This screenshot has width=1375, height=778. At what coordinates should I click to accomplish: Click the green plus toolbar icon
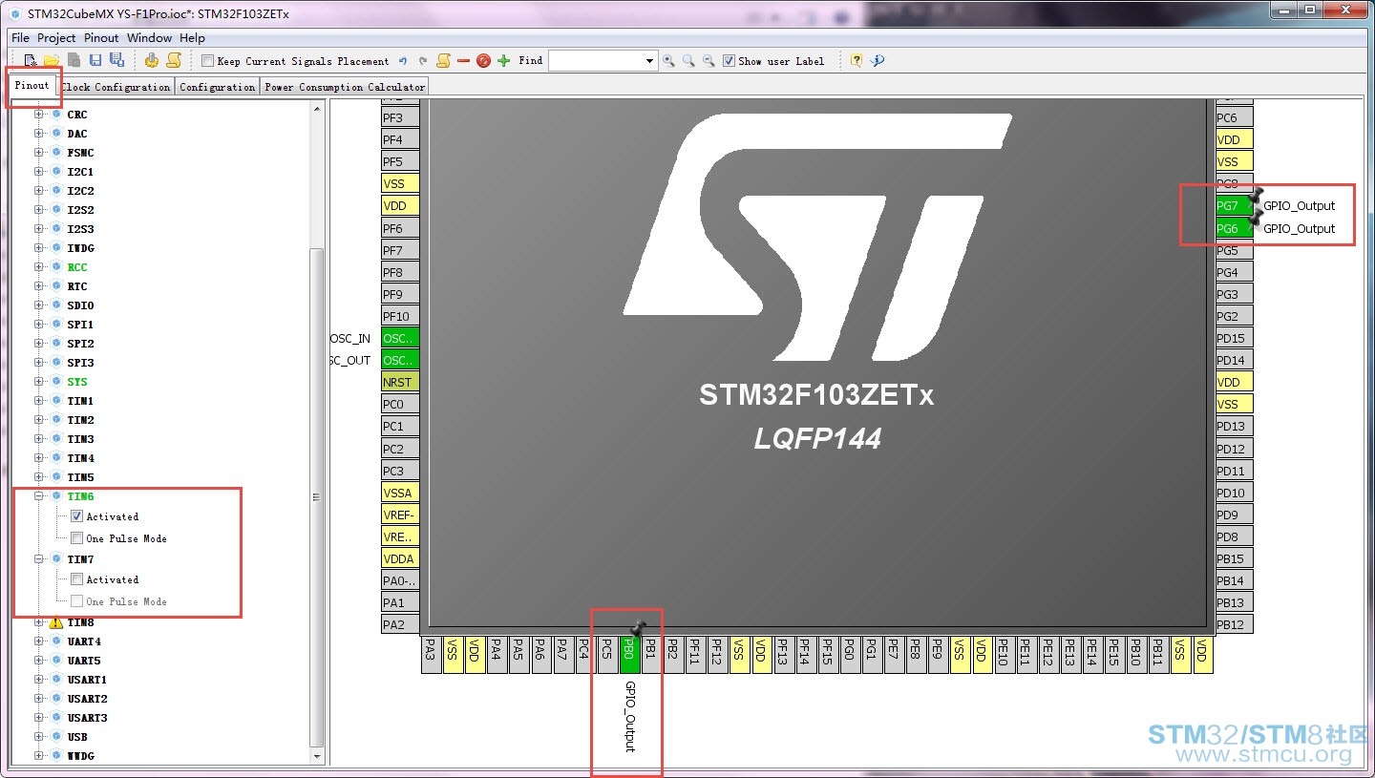[x=504, y=61]
